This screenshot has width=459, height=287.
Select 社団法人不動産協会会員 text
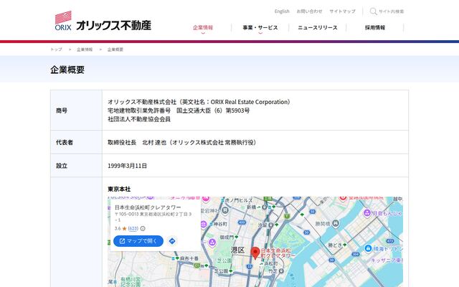tap(139, 119)
